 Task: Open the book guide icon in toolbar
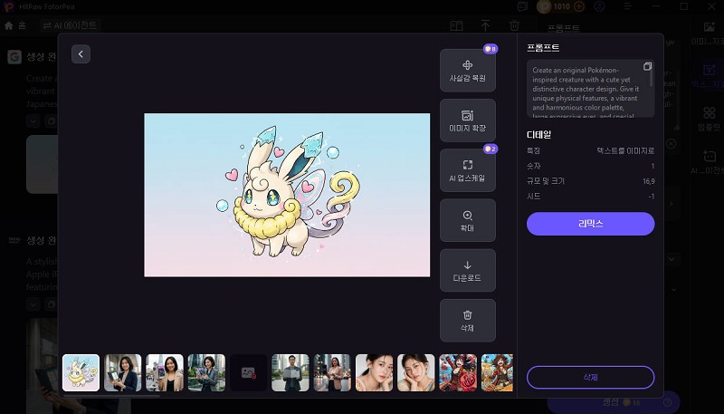coord(457,25)
